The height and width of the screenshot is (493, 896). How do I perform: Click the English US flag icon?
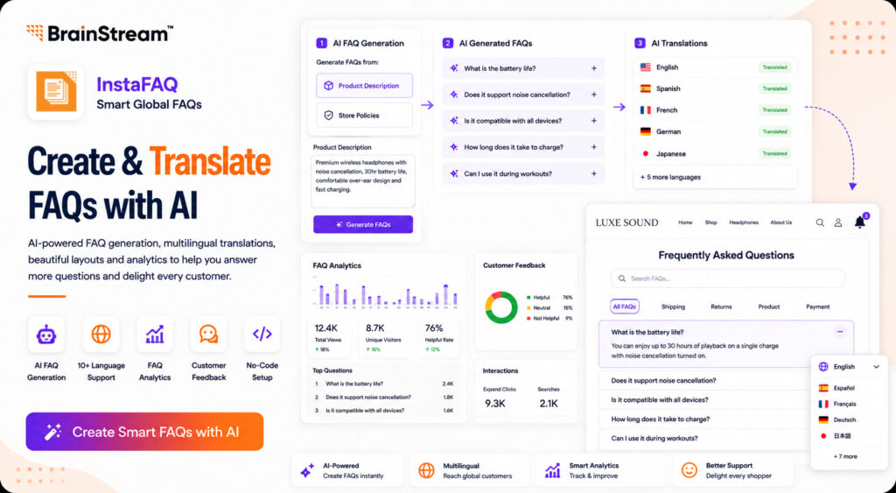[x=646, y=67]
